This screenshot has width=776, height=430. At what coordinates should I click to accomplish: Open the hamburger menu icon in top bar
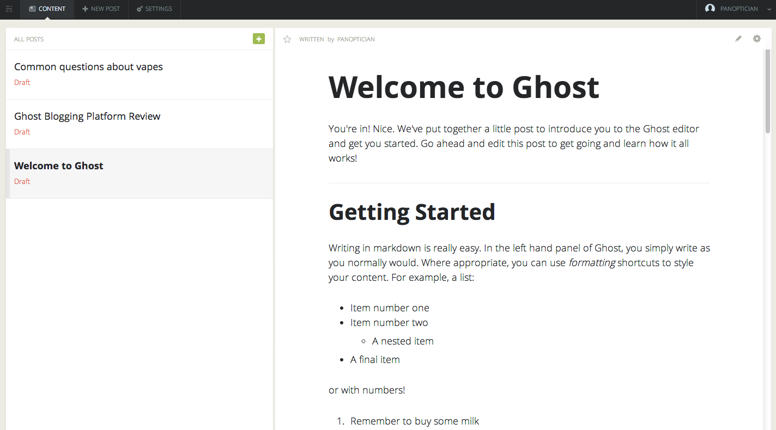click(9, 9)
